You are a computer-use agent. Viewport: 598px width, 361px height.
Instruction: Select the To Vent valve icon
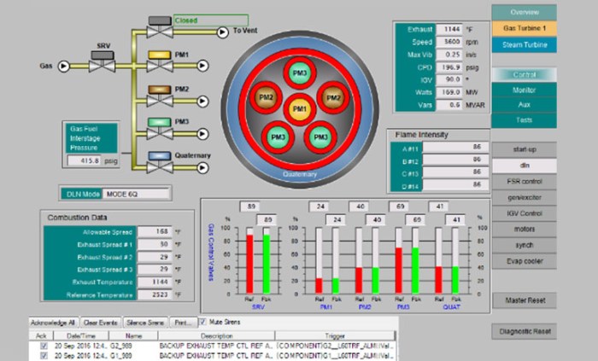click(x=157, y=27)
